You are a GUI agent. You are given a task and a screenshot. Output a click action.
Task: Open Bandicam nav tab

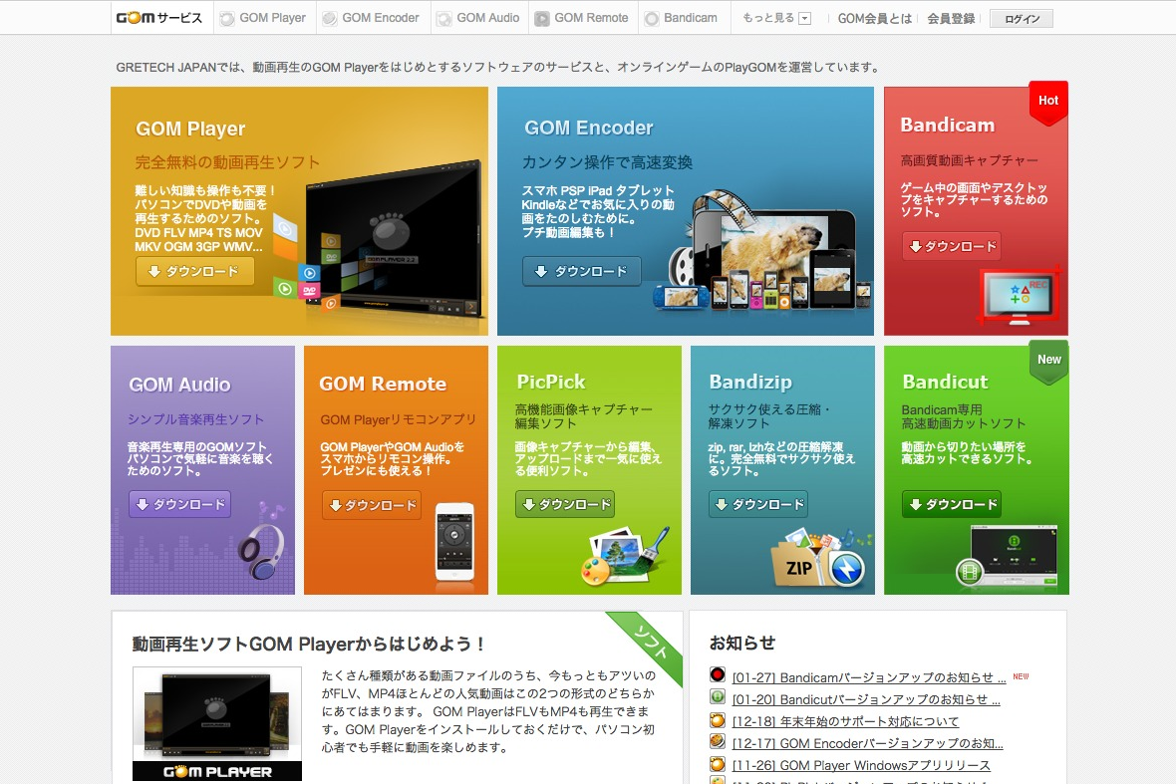[684, 18]
